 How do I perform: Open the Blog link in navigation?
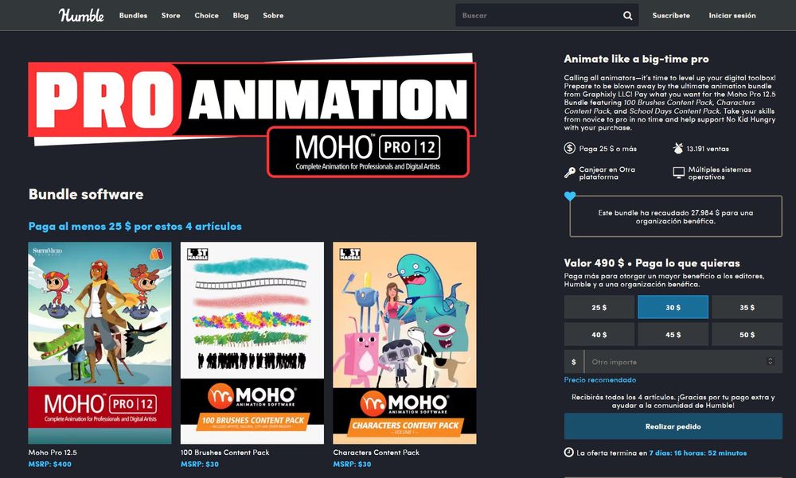240,15
